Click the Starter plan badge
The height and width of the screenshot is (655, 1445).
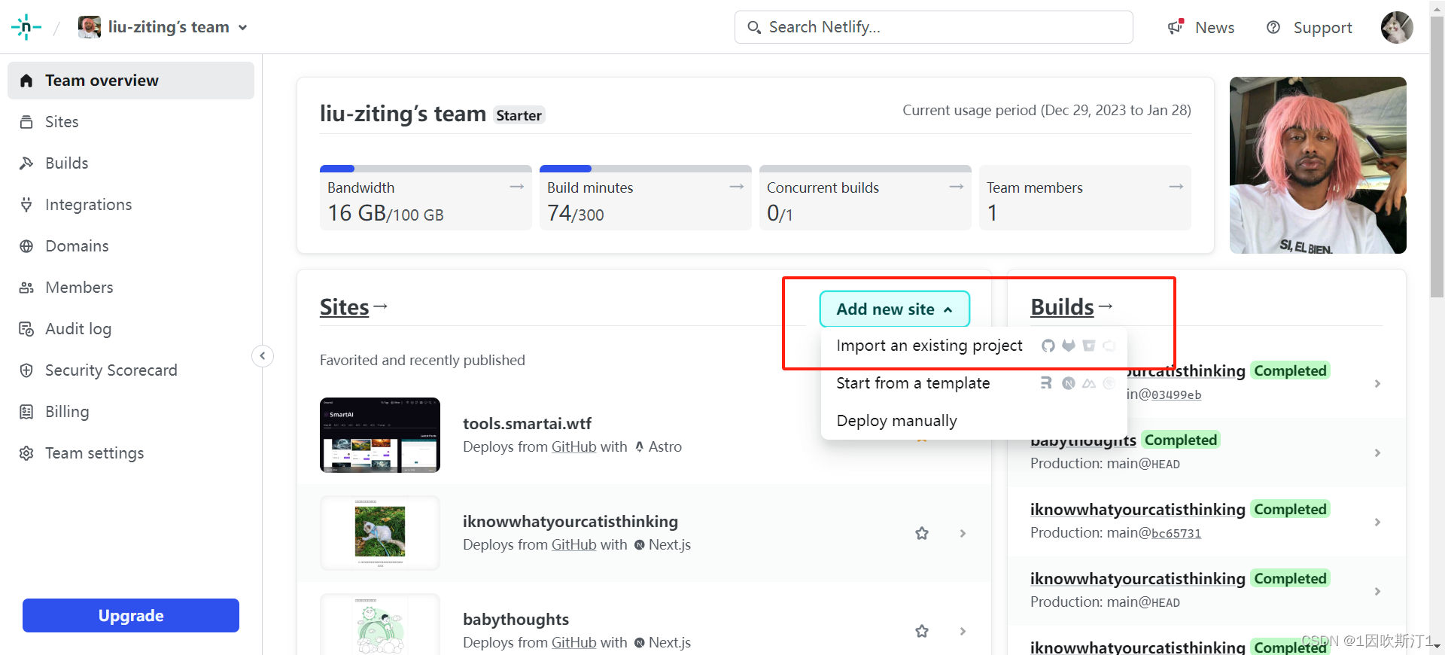(519, 115)
